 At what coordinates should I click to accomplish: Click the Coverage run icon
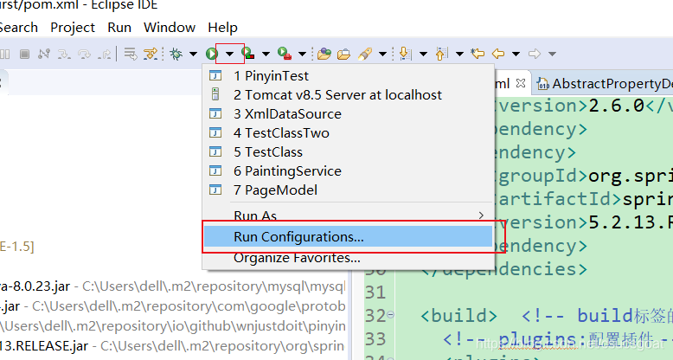(x=248, y=54)
